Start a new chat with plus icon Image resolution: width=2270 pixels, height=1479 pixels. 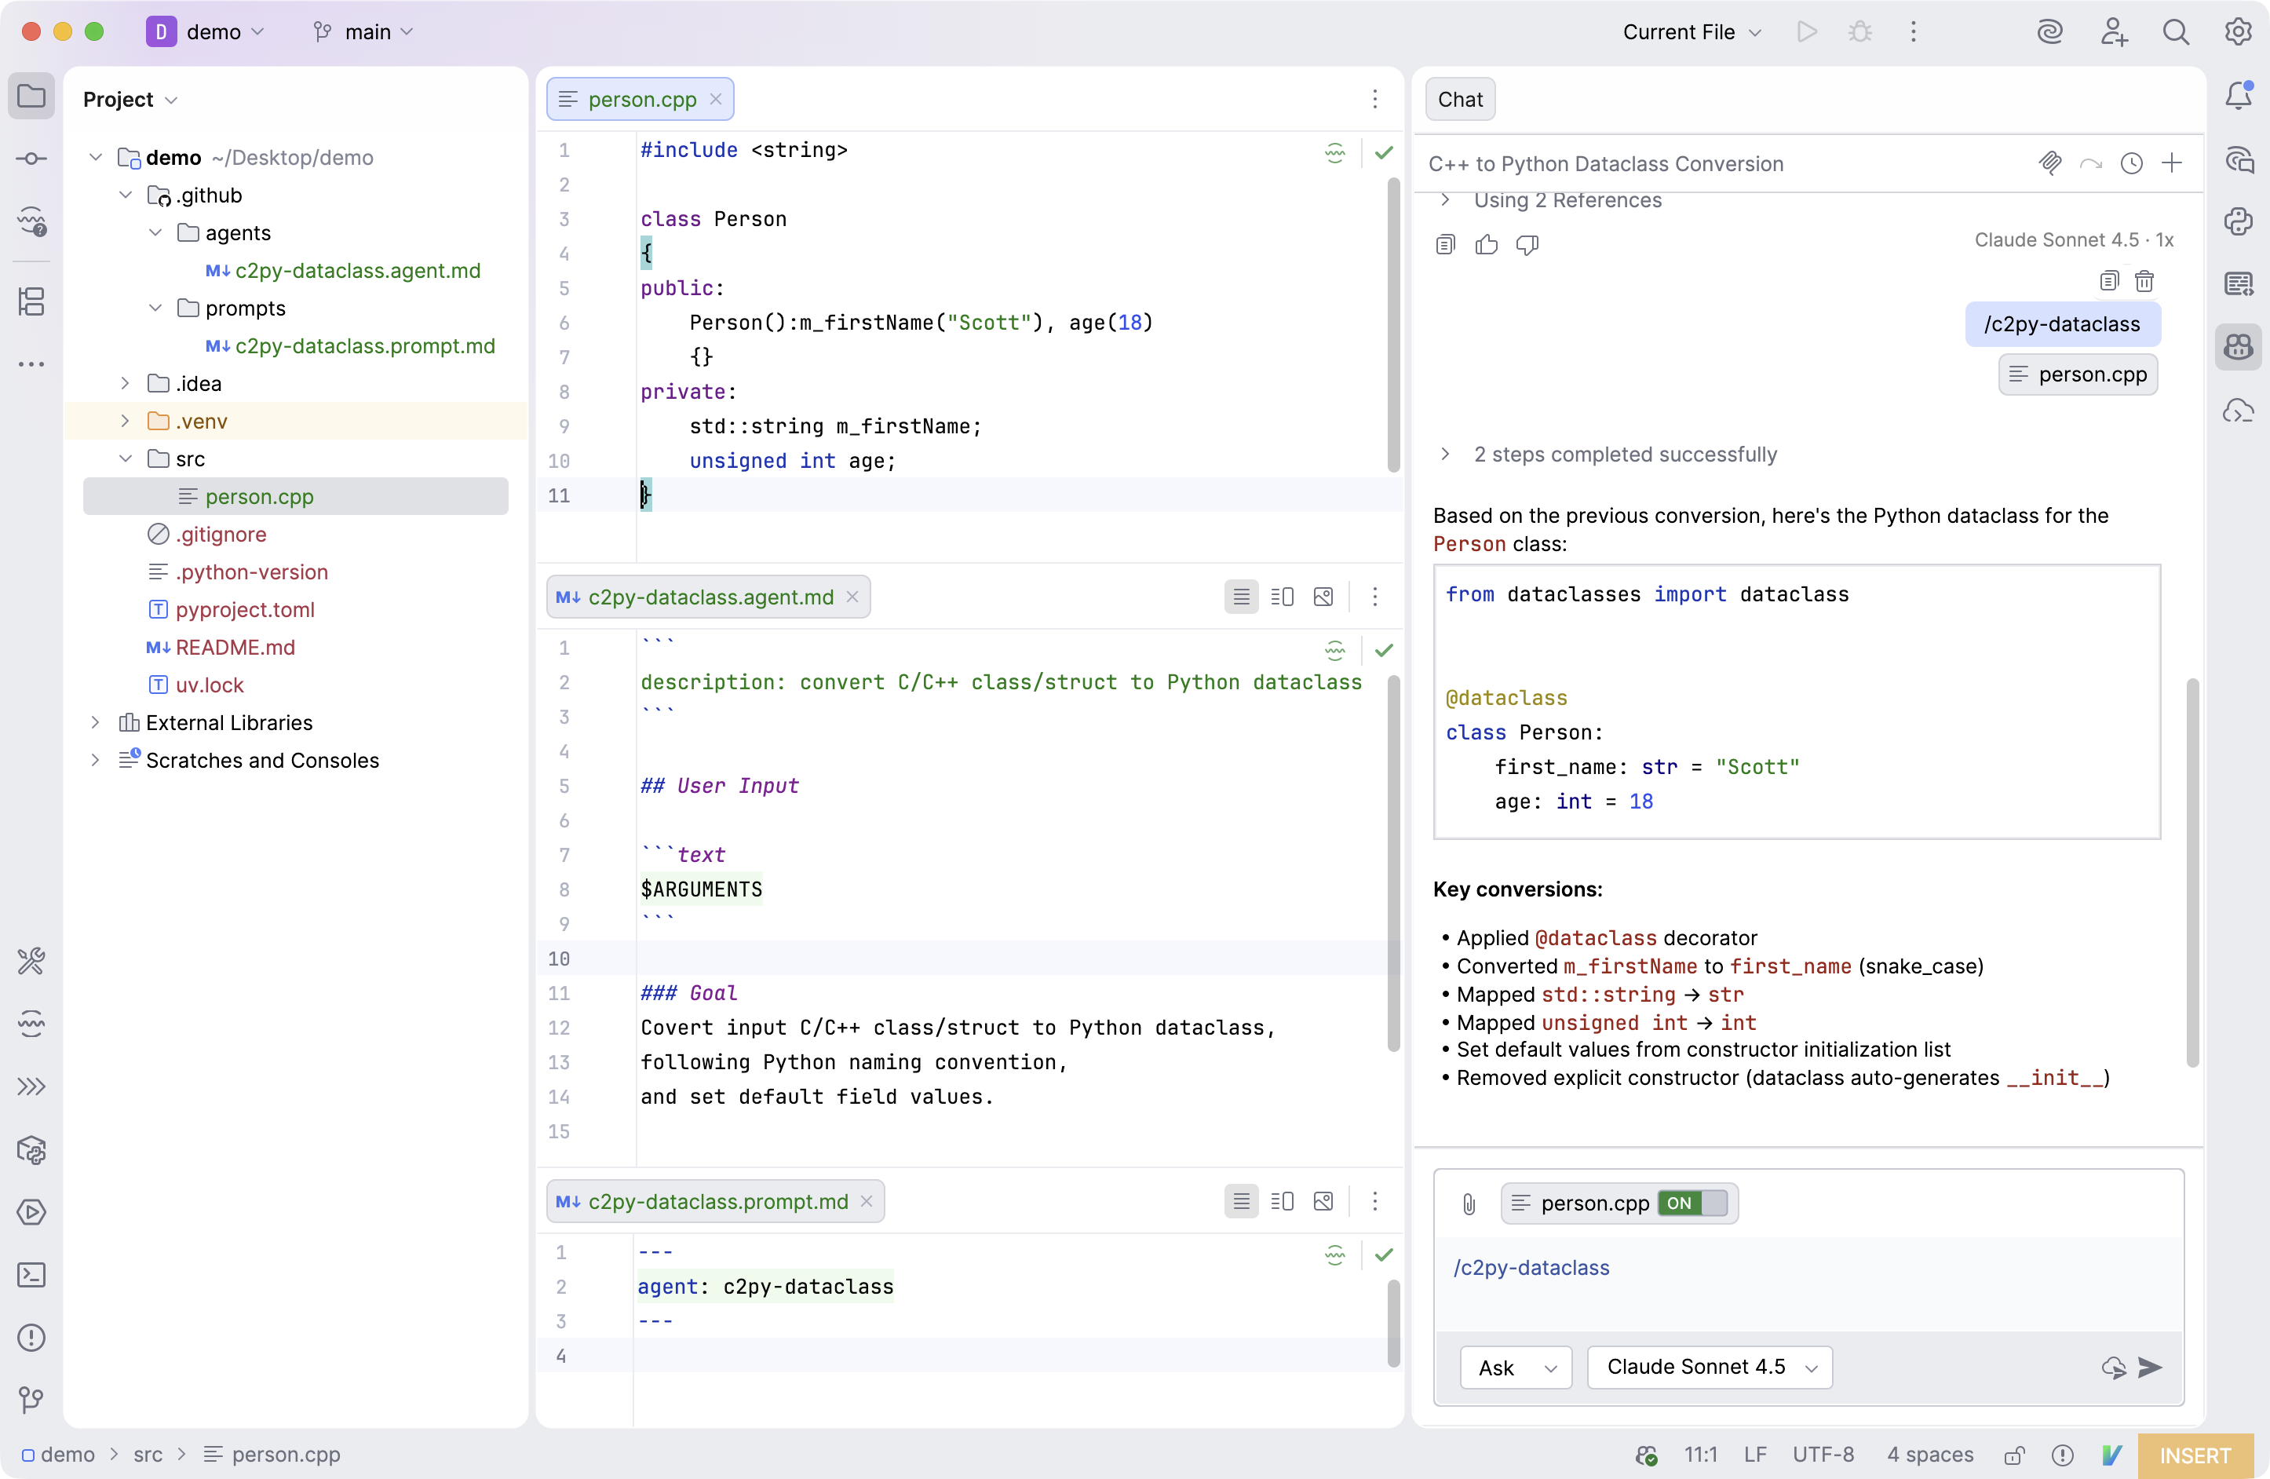point(2172,163)
